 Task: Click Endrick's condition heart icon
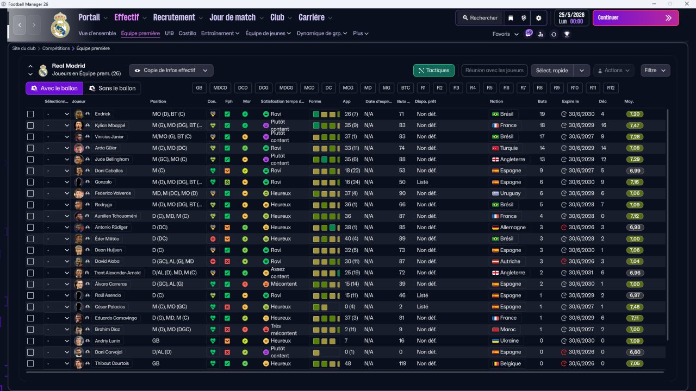[213, 114]
